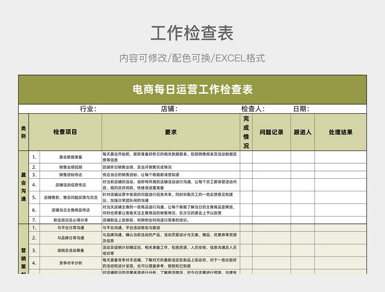Click the empty 跟进人 cell for 销售目标传达
This screenshot has width=385, height=292.
coord(303,175)
